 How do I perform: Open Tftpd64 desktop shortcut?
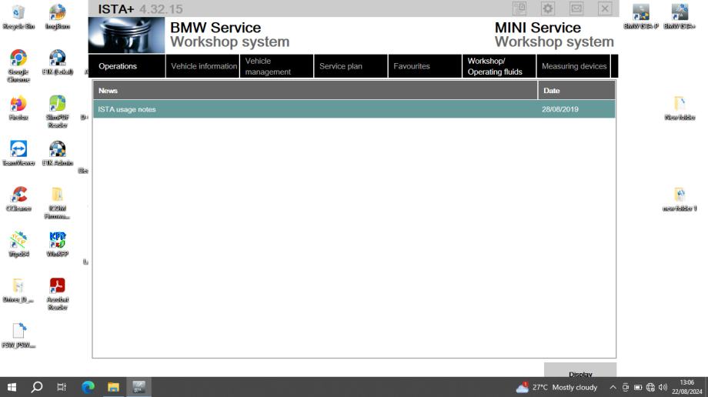18,245
